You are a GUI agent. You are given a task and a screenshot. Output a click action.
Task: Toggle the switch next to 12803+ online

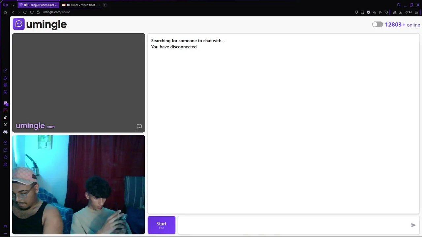pyautogui.click(x=377, y=24)
